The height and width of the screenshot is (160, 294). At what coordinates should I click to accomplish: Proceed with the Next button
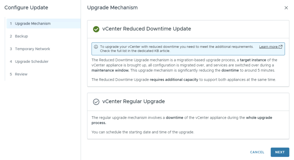click(280, 152)
